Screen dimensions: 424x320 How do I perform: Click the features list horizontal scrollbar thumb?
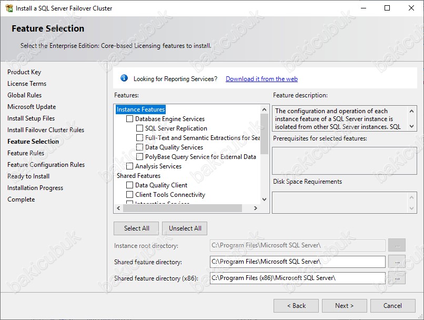pyautogui.click(x=182, y=208)
